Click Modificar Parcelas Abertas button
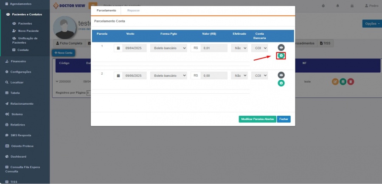This screenshot has height=184, width=382. pos(257,119)
